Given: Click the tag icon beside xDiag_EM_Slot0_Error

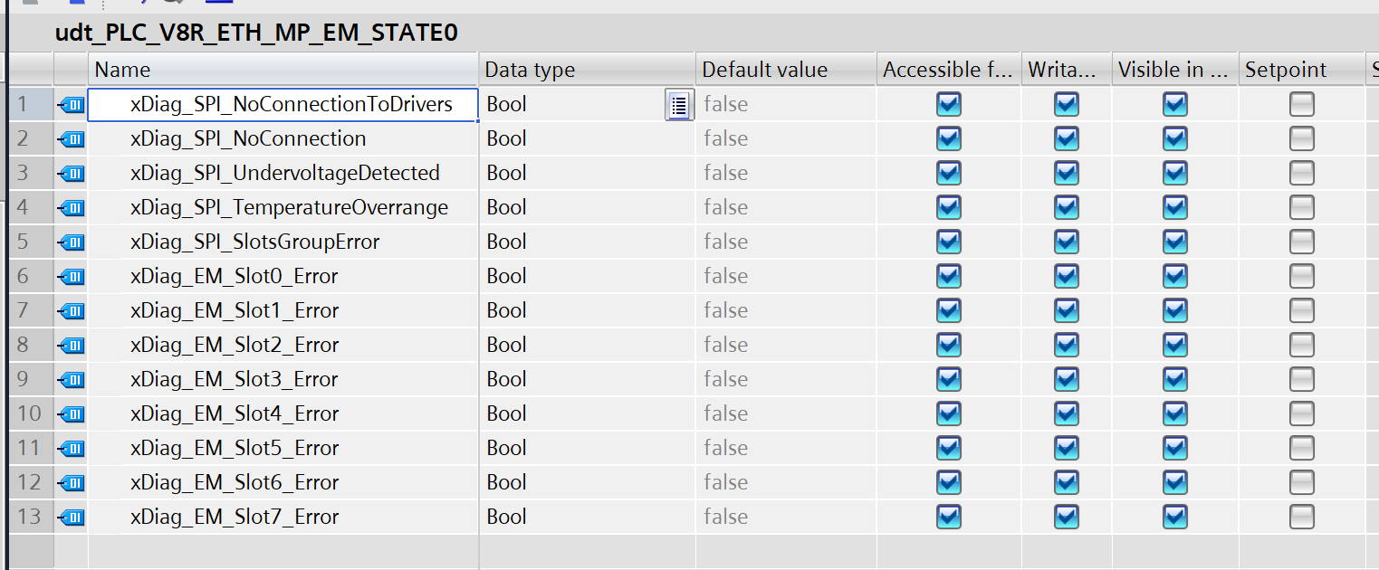Looking at the screenshot, I should click(x=71, y=277).
